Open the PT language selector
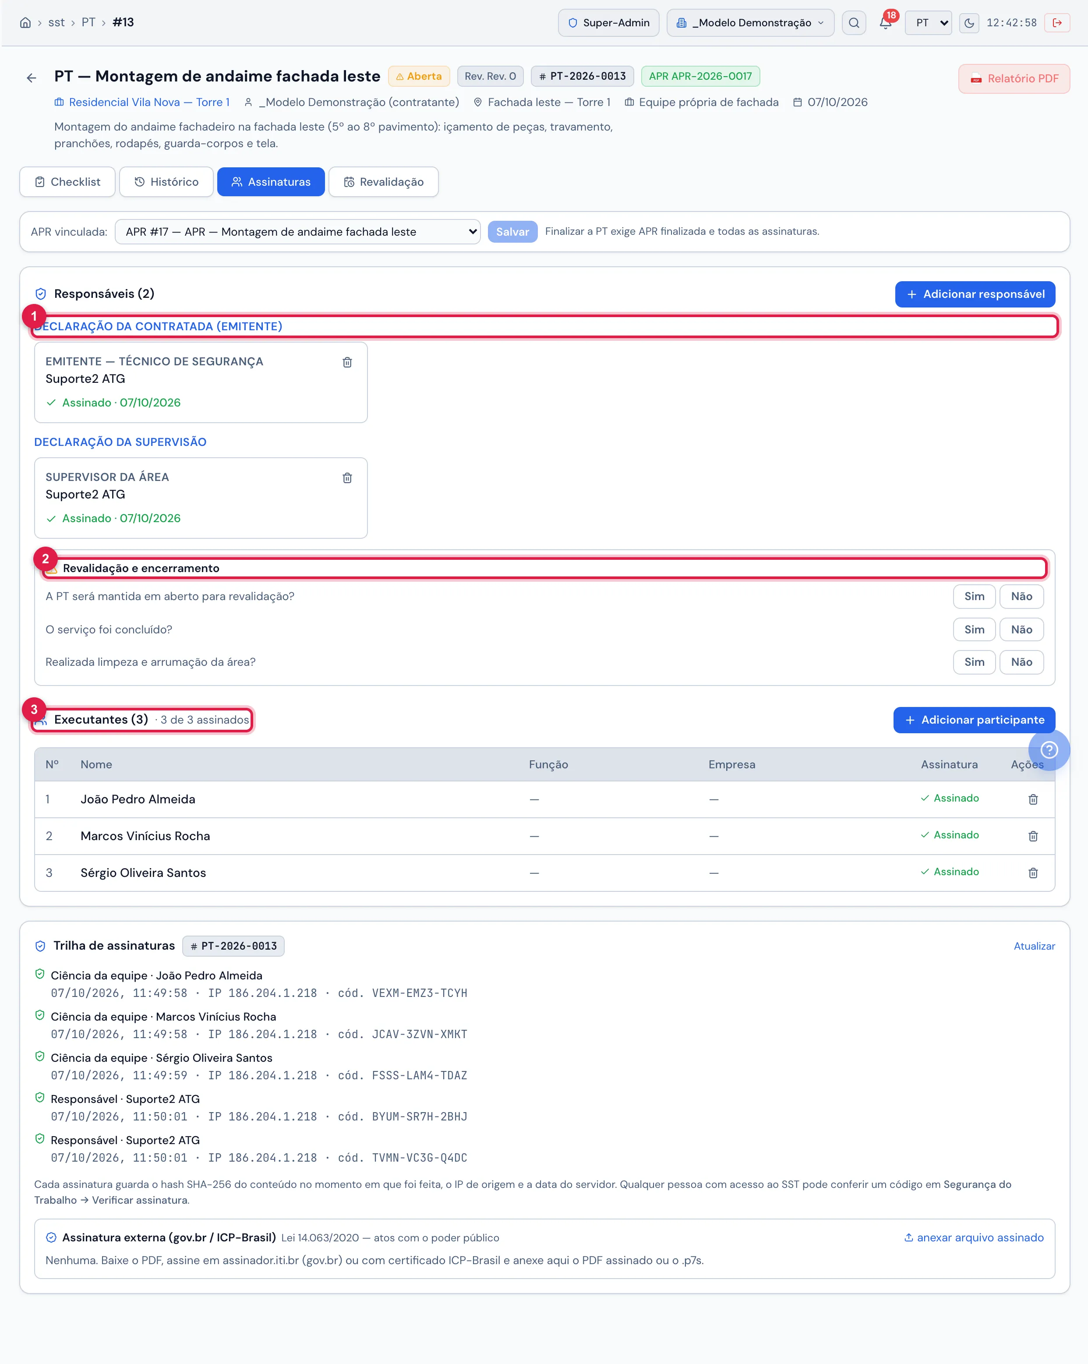Screen dimensions: 1088x1364 (x=928, y=23)
